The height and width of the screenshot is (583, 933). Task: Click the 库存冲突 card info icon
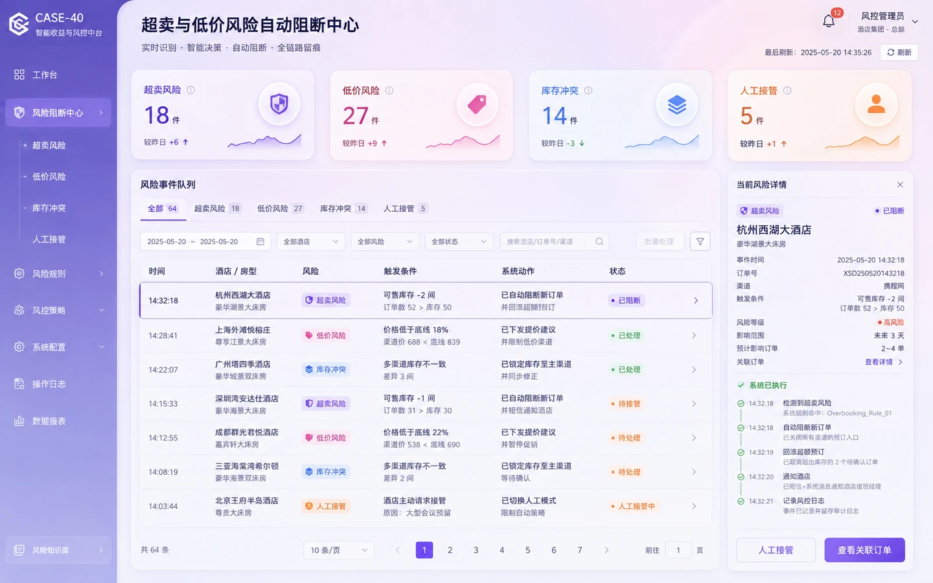pos(588,91)
